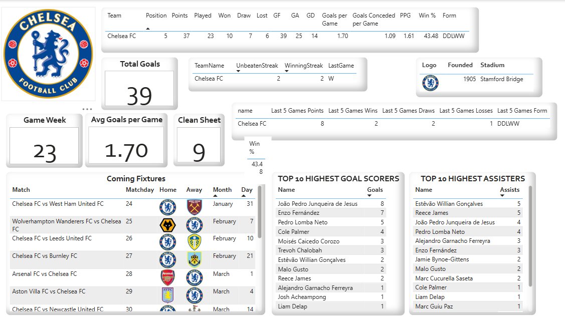Sort assisters by Assists column
Viewport: 565px width, 318px height.
[x=509, y=190]
